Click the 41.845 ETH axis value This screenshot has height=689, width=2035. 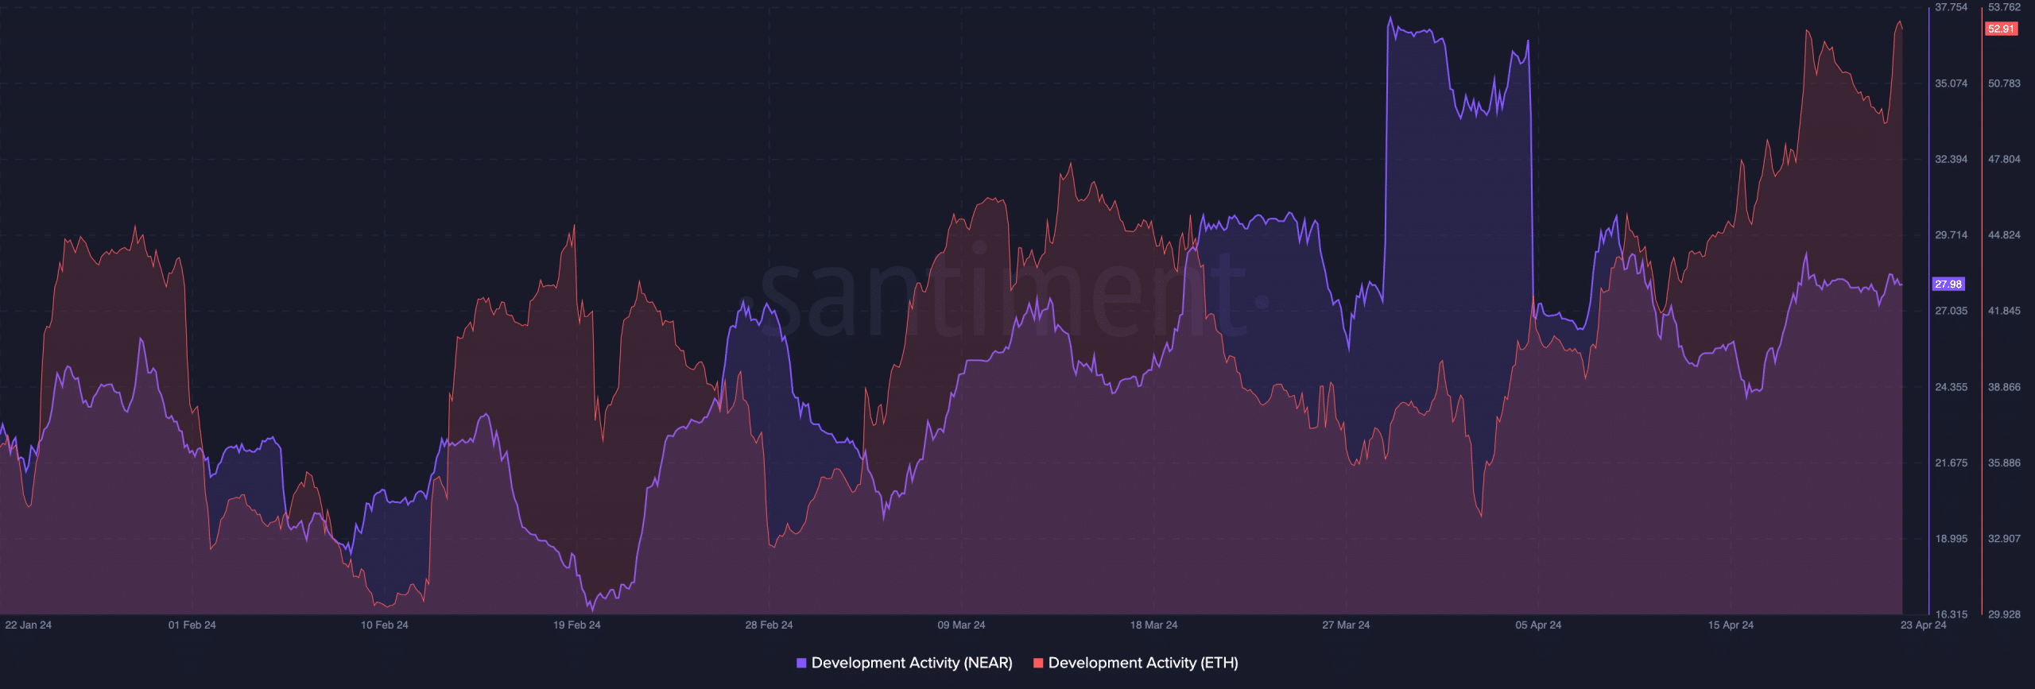pyautogui.click(x=2004, y=311)
